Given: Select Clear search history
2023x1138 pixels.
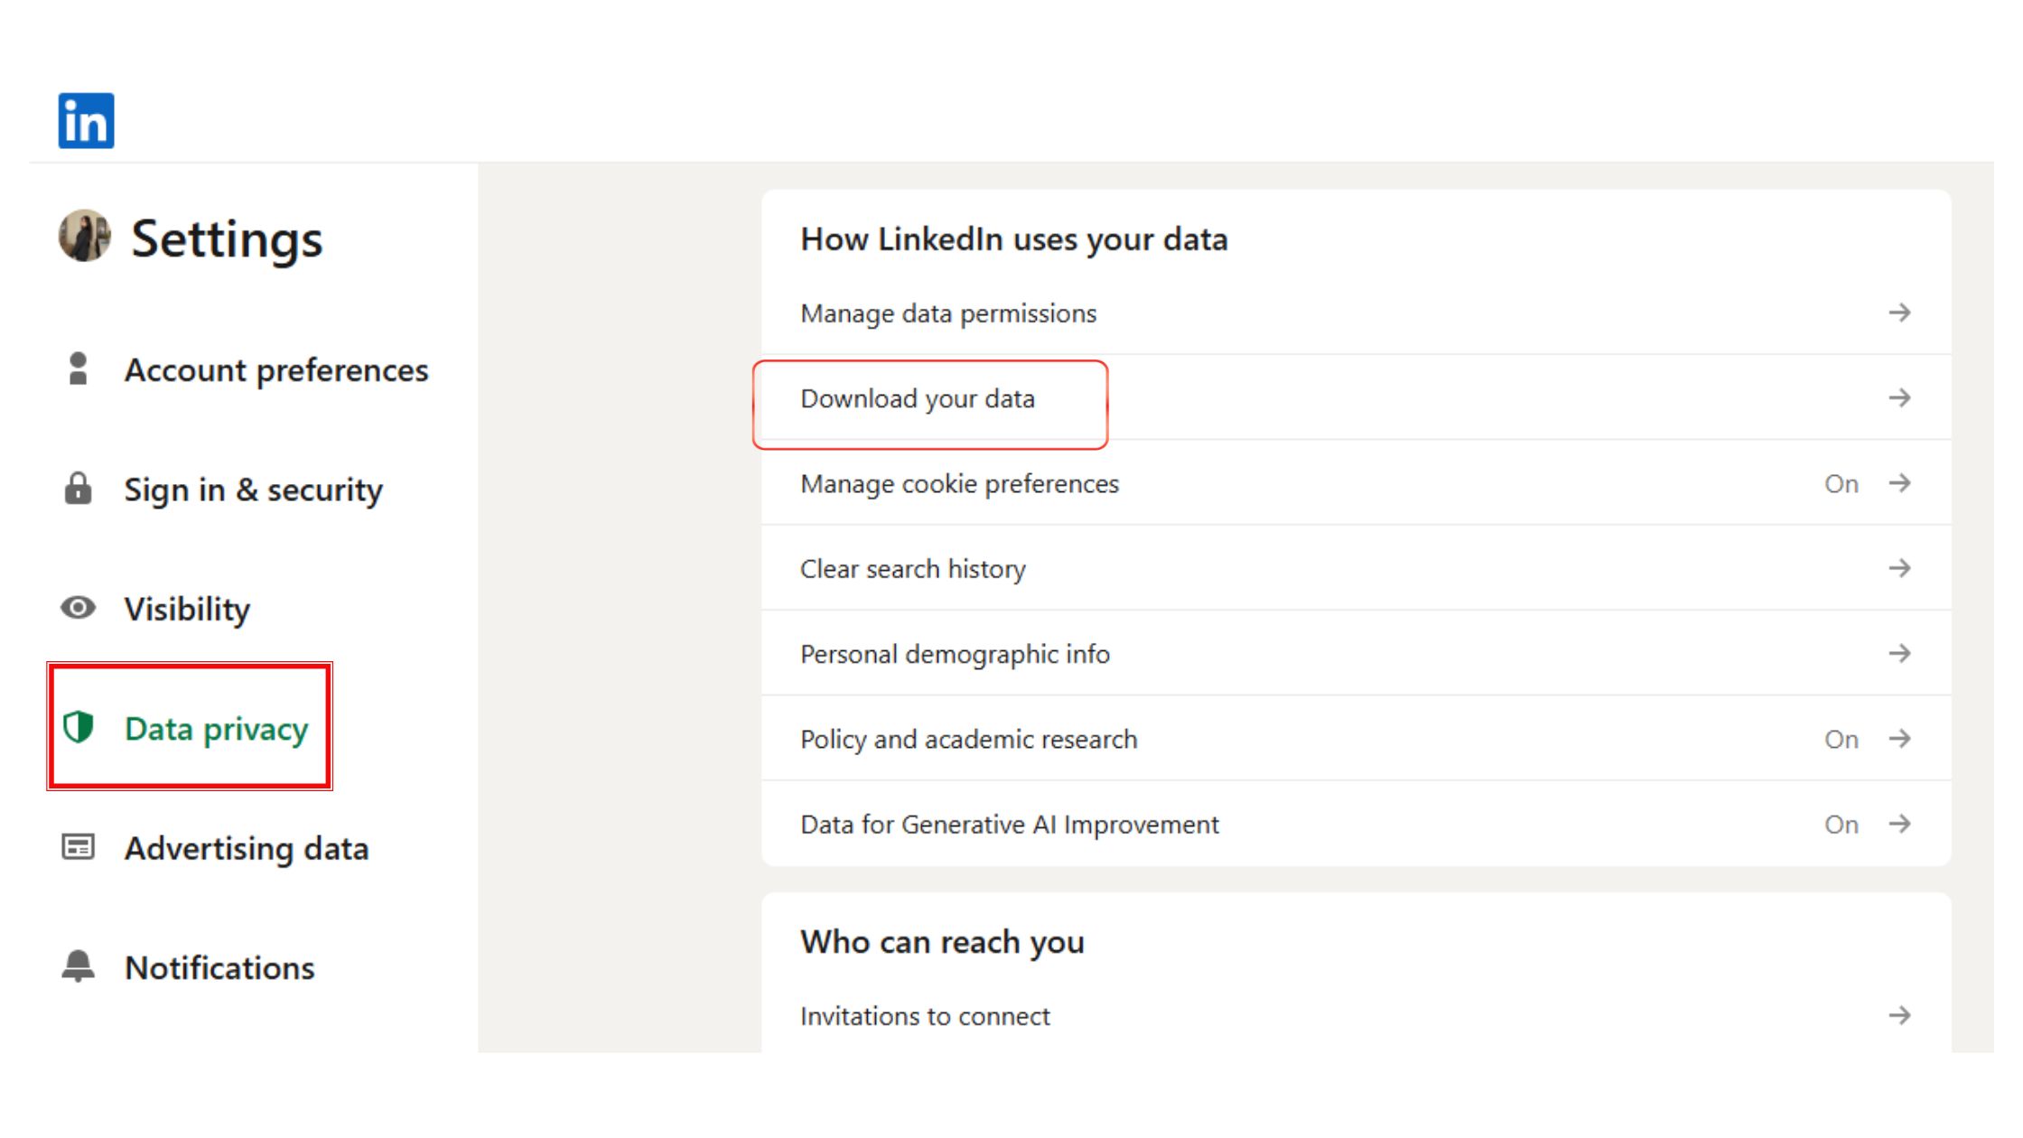Looking at the screenshot, I should pyautogui.click(x=1356, y=569).
